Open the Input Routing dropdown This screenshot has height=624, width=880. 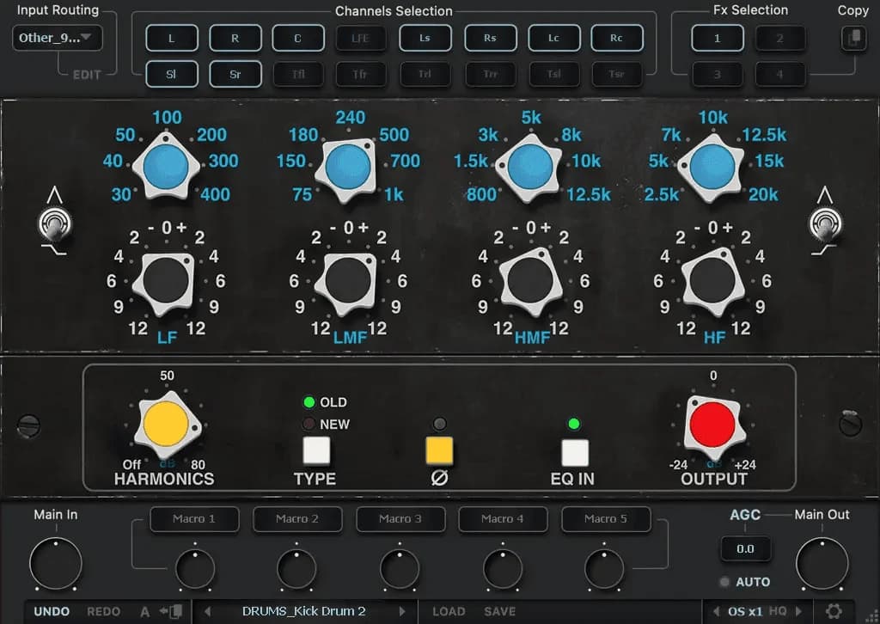(x=58, y=38)
